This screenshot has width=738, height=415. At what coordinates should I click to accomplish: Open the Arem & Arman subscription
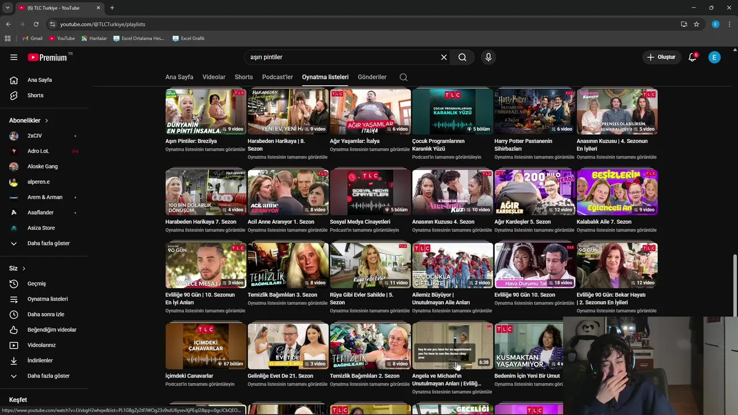[44, 197]
